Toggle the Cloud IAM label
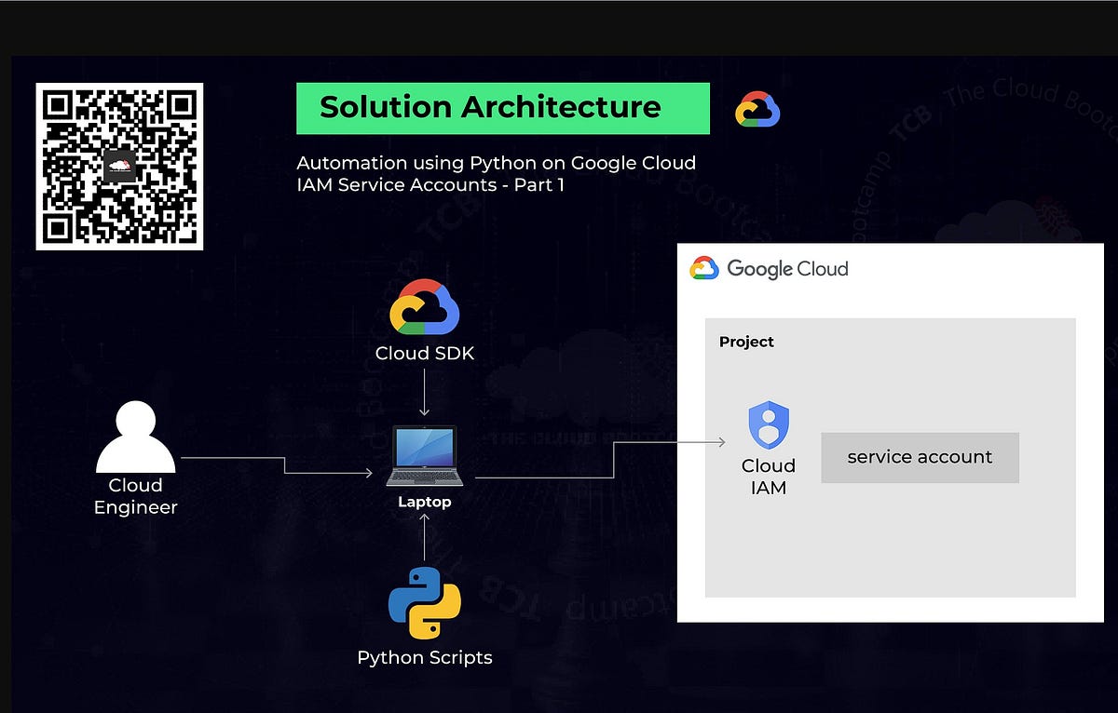 769,477
